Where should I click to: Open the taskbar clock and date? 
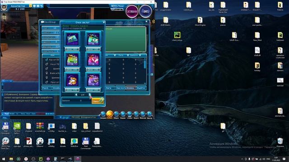[x=276, y=159]
